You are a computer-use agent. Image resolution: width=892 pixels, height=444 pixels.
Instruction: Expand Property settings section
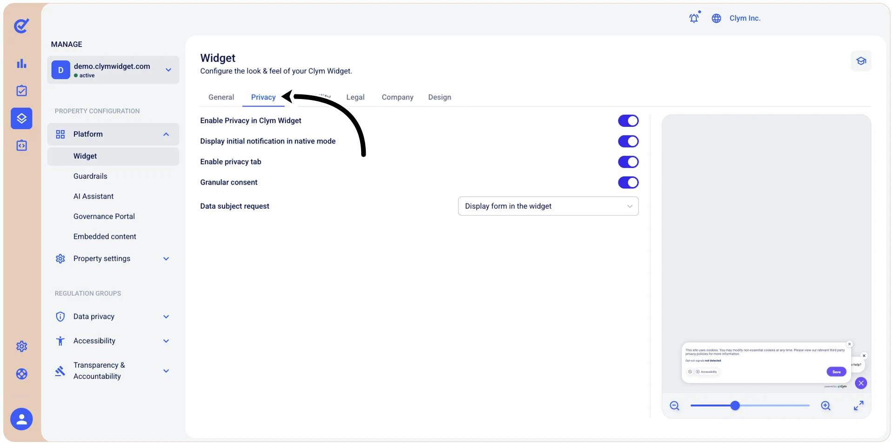point(113,258)
